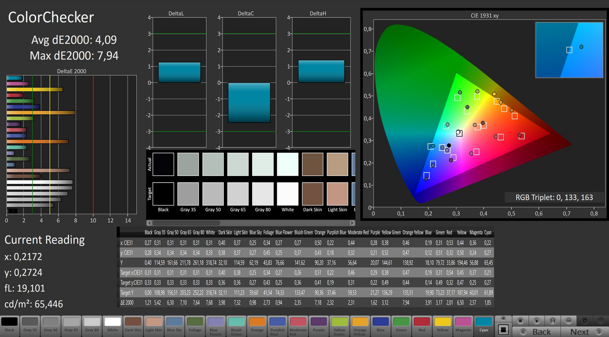Click the Target Gray 80 swatch
This screenshot has height=337, width=609.
pos(263,194)
